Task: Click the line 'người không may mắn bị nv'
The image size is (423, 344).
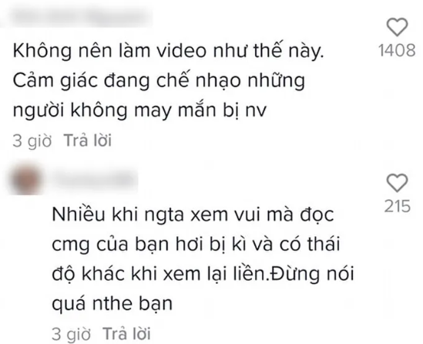Action: pyautogui.click(x=139, y=110)
